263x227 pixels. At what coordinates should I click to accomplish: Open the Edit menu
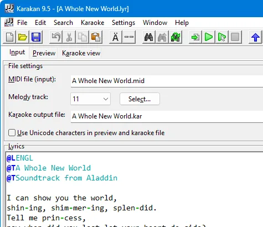coord(40,23)
